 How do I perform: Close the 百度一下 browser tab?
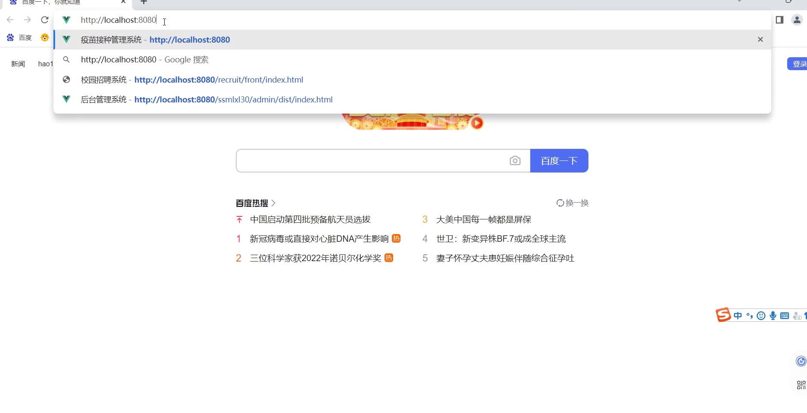123,2
